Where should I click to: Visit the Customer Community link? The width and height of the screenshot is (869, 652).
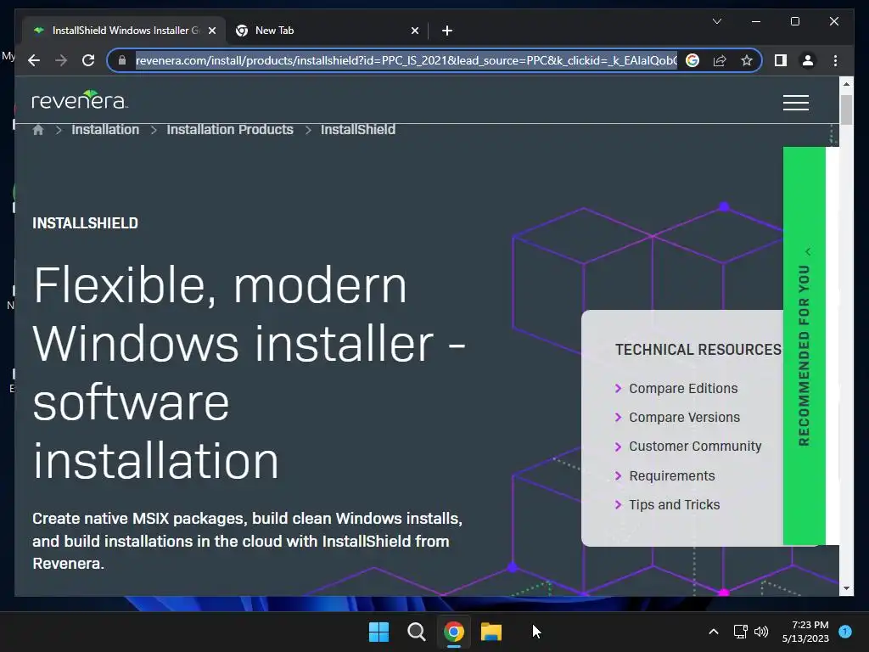pyautogui.click(x=695, y=447)
